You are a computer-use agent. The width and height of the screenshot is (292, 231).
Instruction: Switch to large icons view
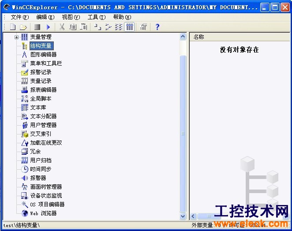97,27
